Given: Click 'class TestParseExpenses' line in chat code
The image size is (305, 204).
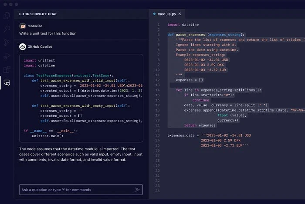Looking at the screenshot, I should pyautogui.click(x=68, y=76).
